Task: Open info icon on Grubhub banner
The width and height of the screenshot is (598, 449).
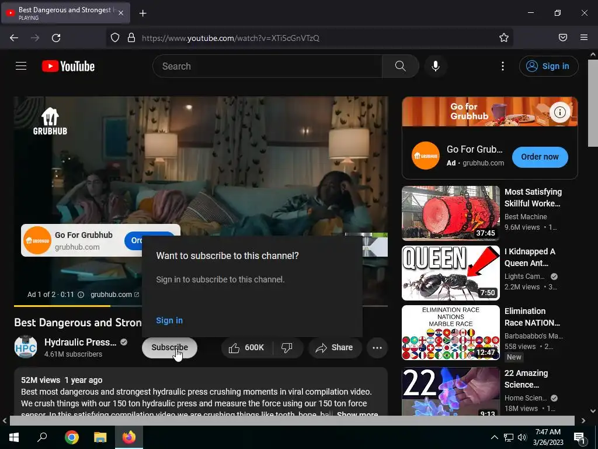Action: tap(559, 112)
